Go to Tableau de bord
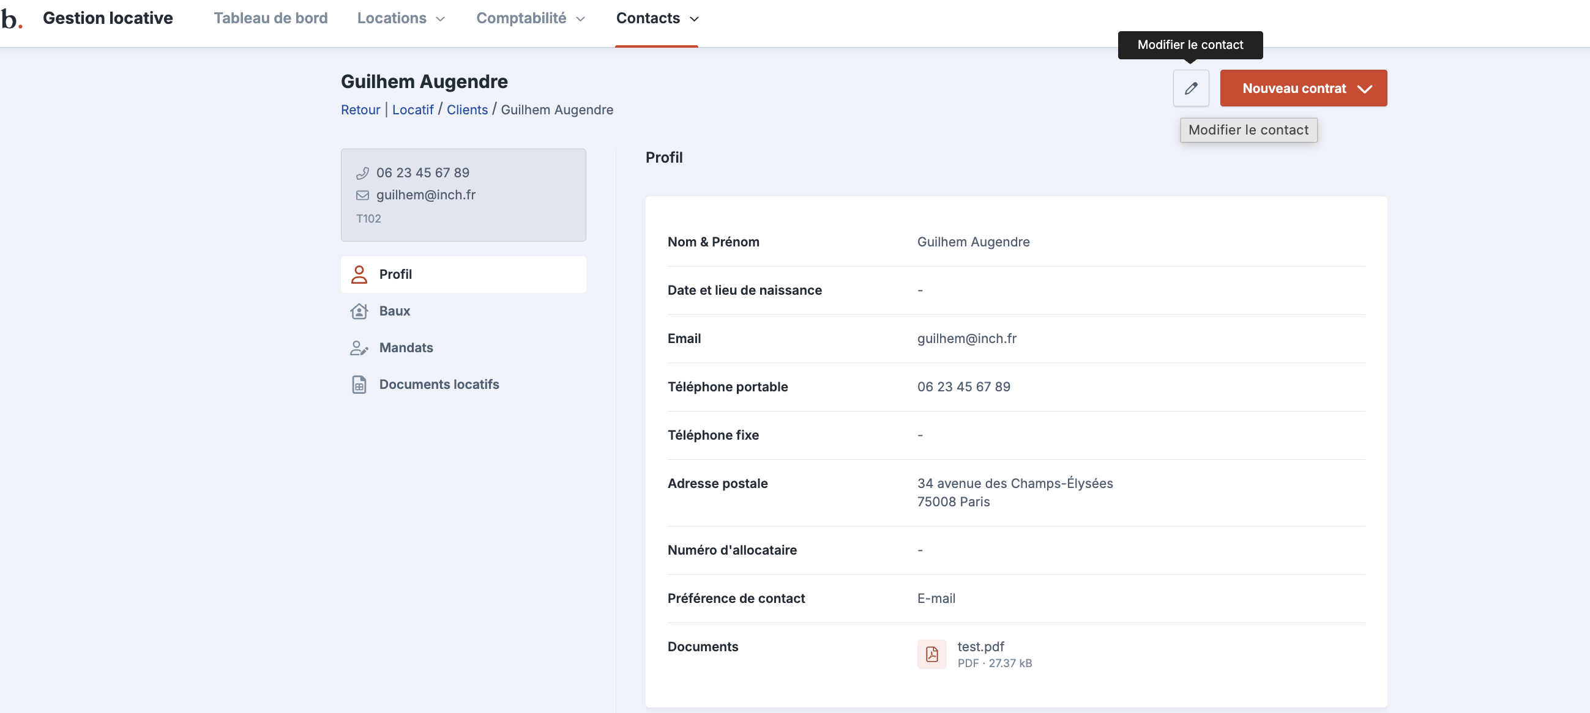Viewport: 1590px width, 713px height. pos(271,18)
